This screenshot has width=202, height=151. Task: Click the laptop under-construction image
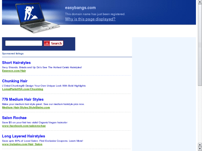37,18
